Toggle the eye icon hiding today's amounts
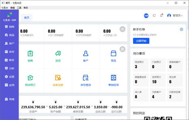Screen dimensions: 189x120 123,29
